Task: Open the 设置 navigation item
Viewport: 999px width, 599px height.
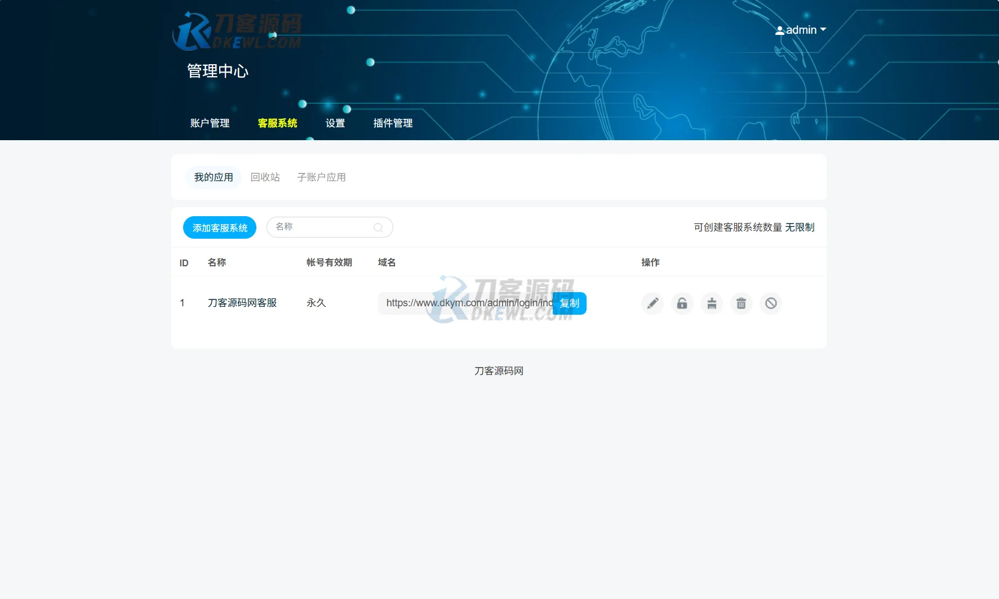Action: click(x=335, y=123)
